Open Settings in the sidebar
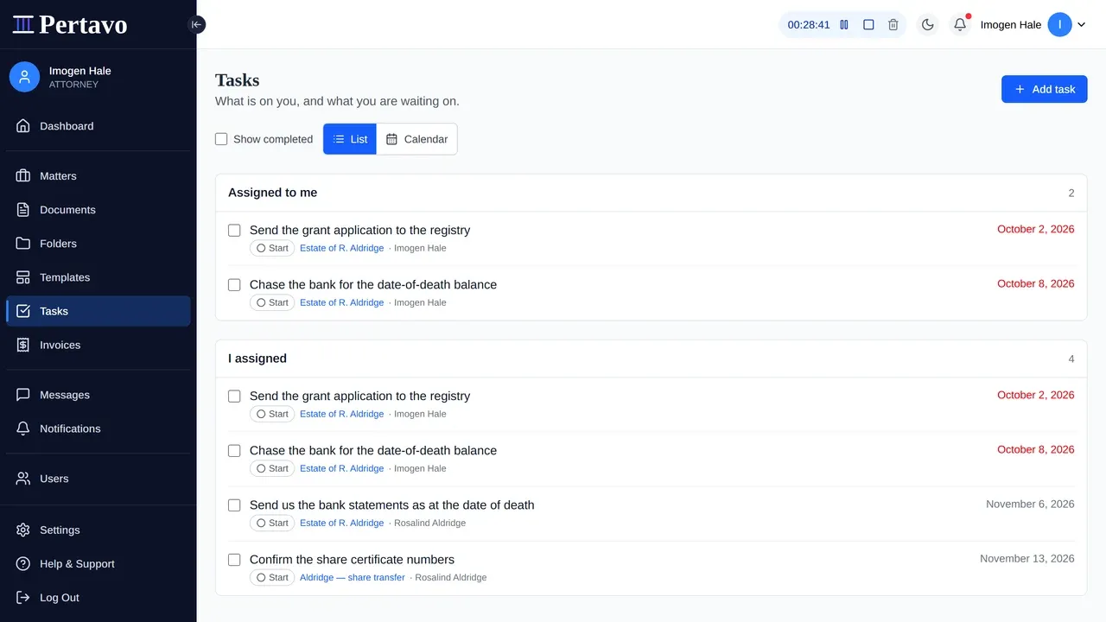The width and height of the screenshot is (1106, 622). (x=98, y=530)
